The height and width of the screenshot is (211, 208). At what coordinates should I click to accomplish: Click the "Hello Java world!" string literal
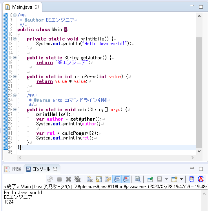coord(104,44)
